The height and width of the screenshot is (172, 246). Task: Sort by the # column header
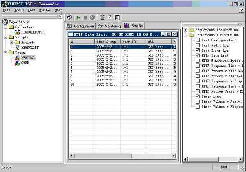[x=82, y=42]
